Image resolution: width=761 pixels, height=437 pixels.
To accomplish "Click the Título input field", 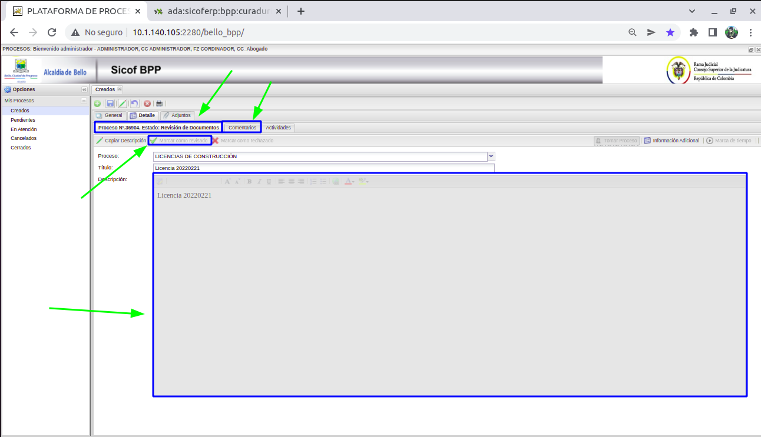I will pyautogui.click(x=323, y=168).
